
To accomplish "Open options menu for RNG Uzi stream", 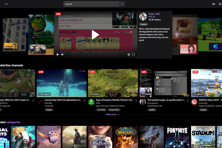I will click(x=33, y=101).
